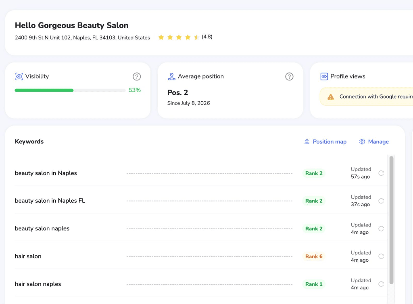Click the Rank 2 badge for 'beauty salon naples'

tap(314, 229)
